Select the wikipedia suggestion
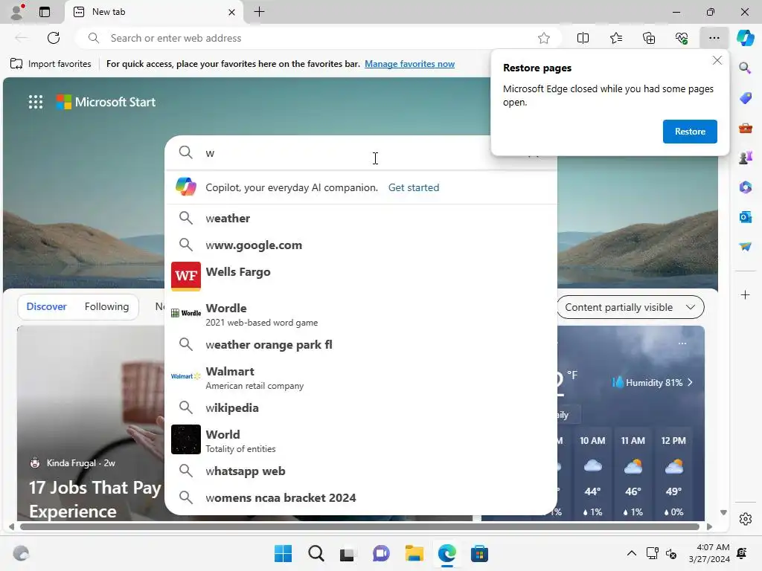 tap(361, 407)
